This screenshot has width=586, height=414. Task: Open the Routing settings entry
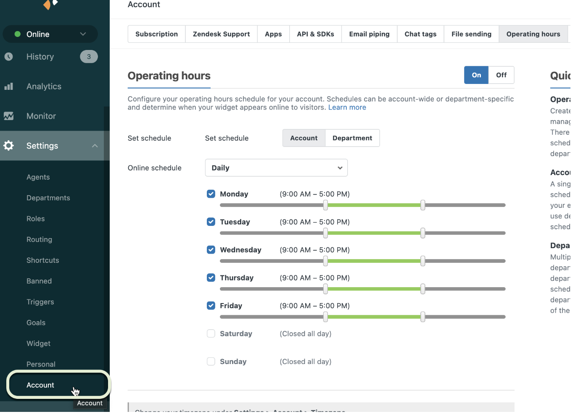(x=39, y=239)
